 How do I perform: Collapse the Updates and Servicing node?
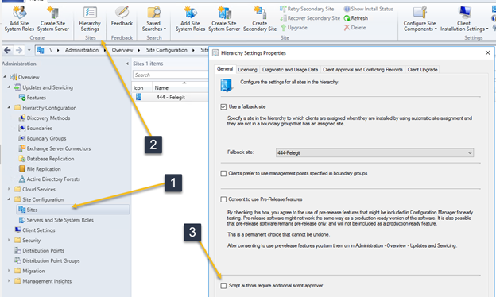(9, 87)
